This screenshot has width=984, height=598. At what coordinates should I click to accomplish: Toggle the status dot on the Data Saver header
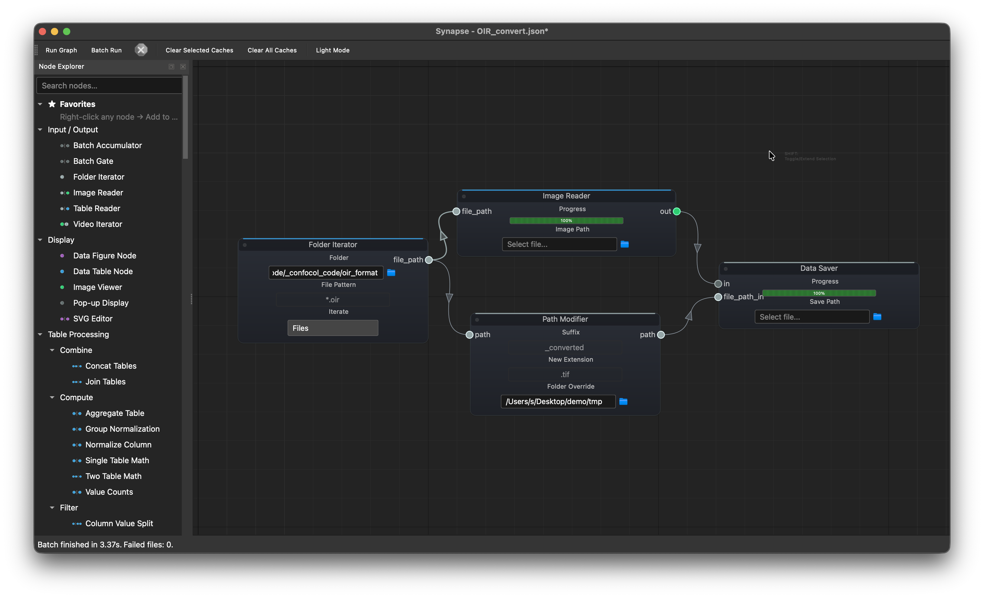(x=726, y=269)
